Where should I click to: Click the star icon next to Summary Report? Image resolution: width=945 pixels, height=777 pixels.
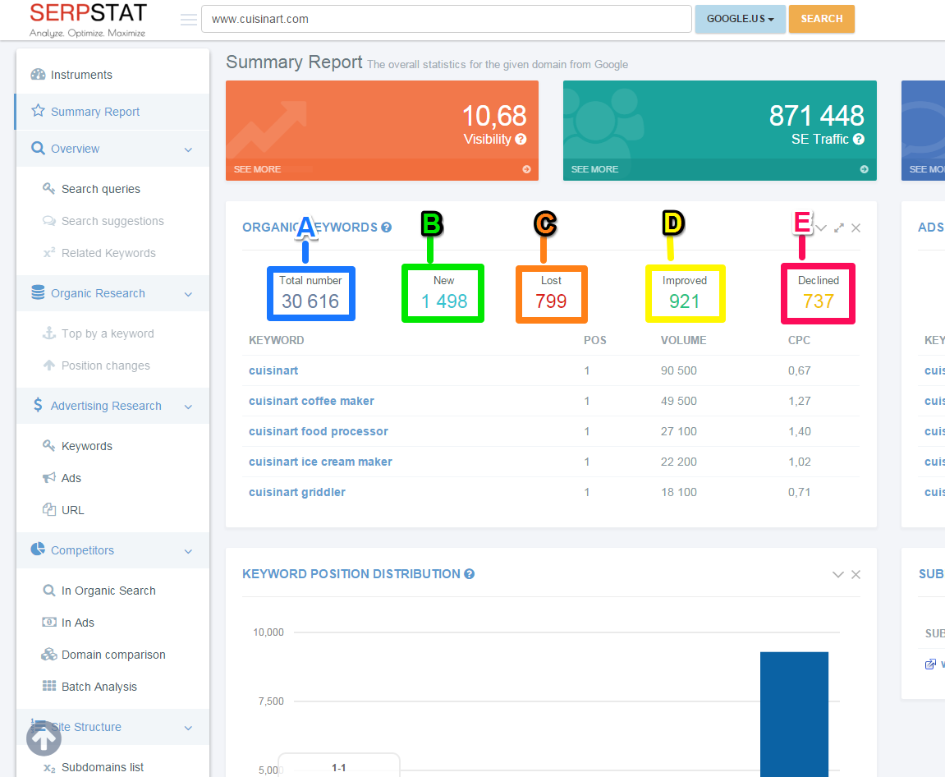39,111
